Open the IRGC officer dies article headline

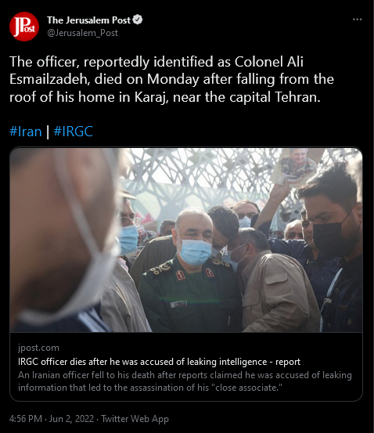[160, 362]
